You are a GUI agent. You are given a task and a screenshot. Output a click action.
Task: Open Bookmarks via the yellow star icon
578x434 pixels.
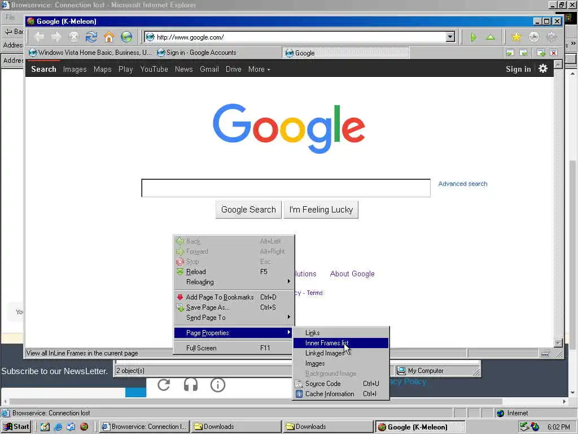516,37
